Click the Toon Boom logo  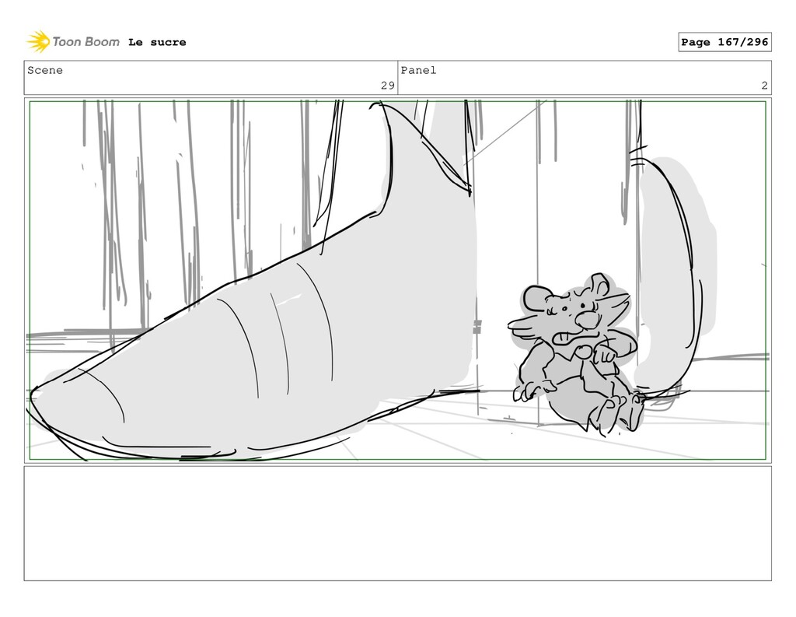click(73, 42)
